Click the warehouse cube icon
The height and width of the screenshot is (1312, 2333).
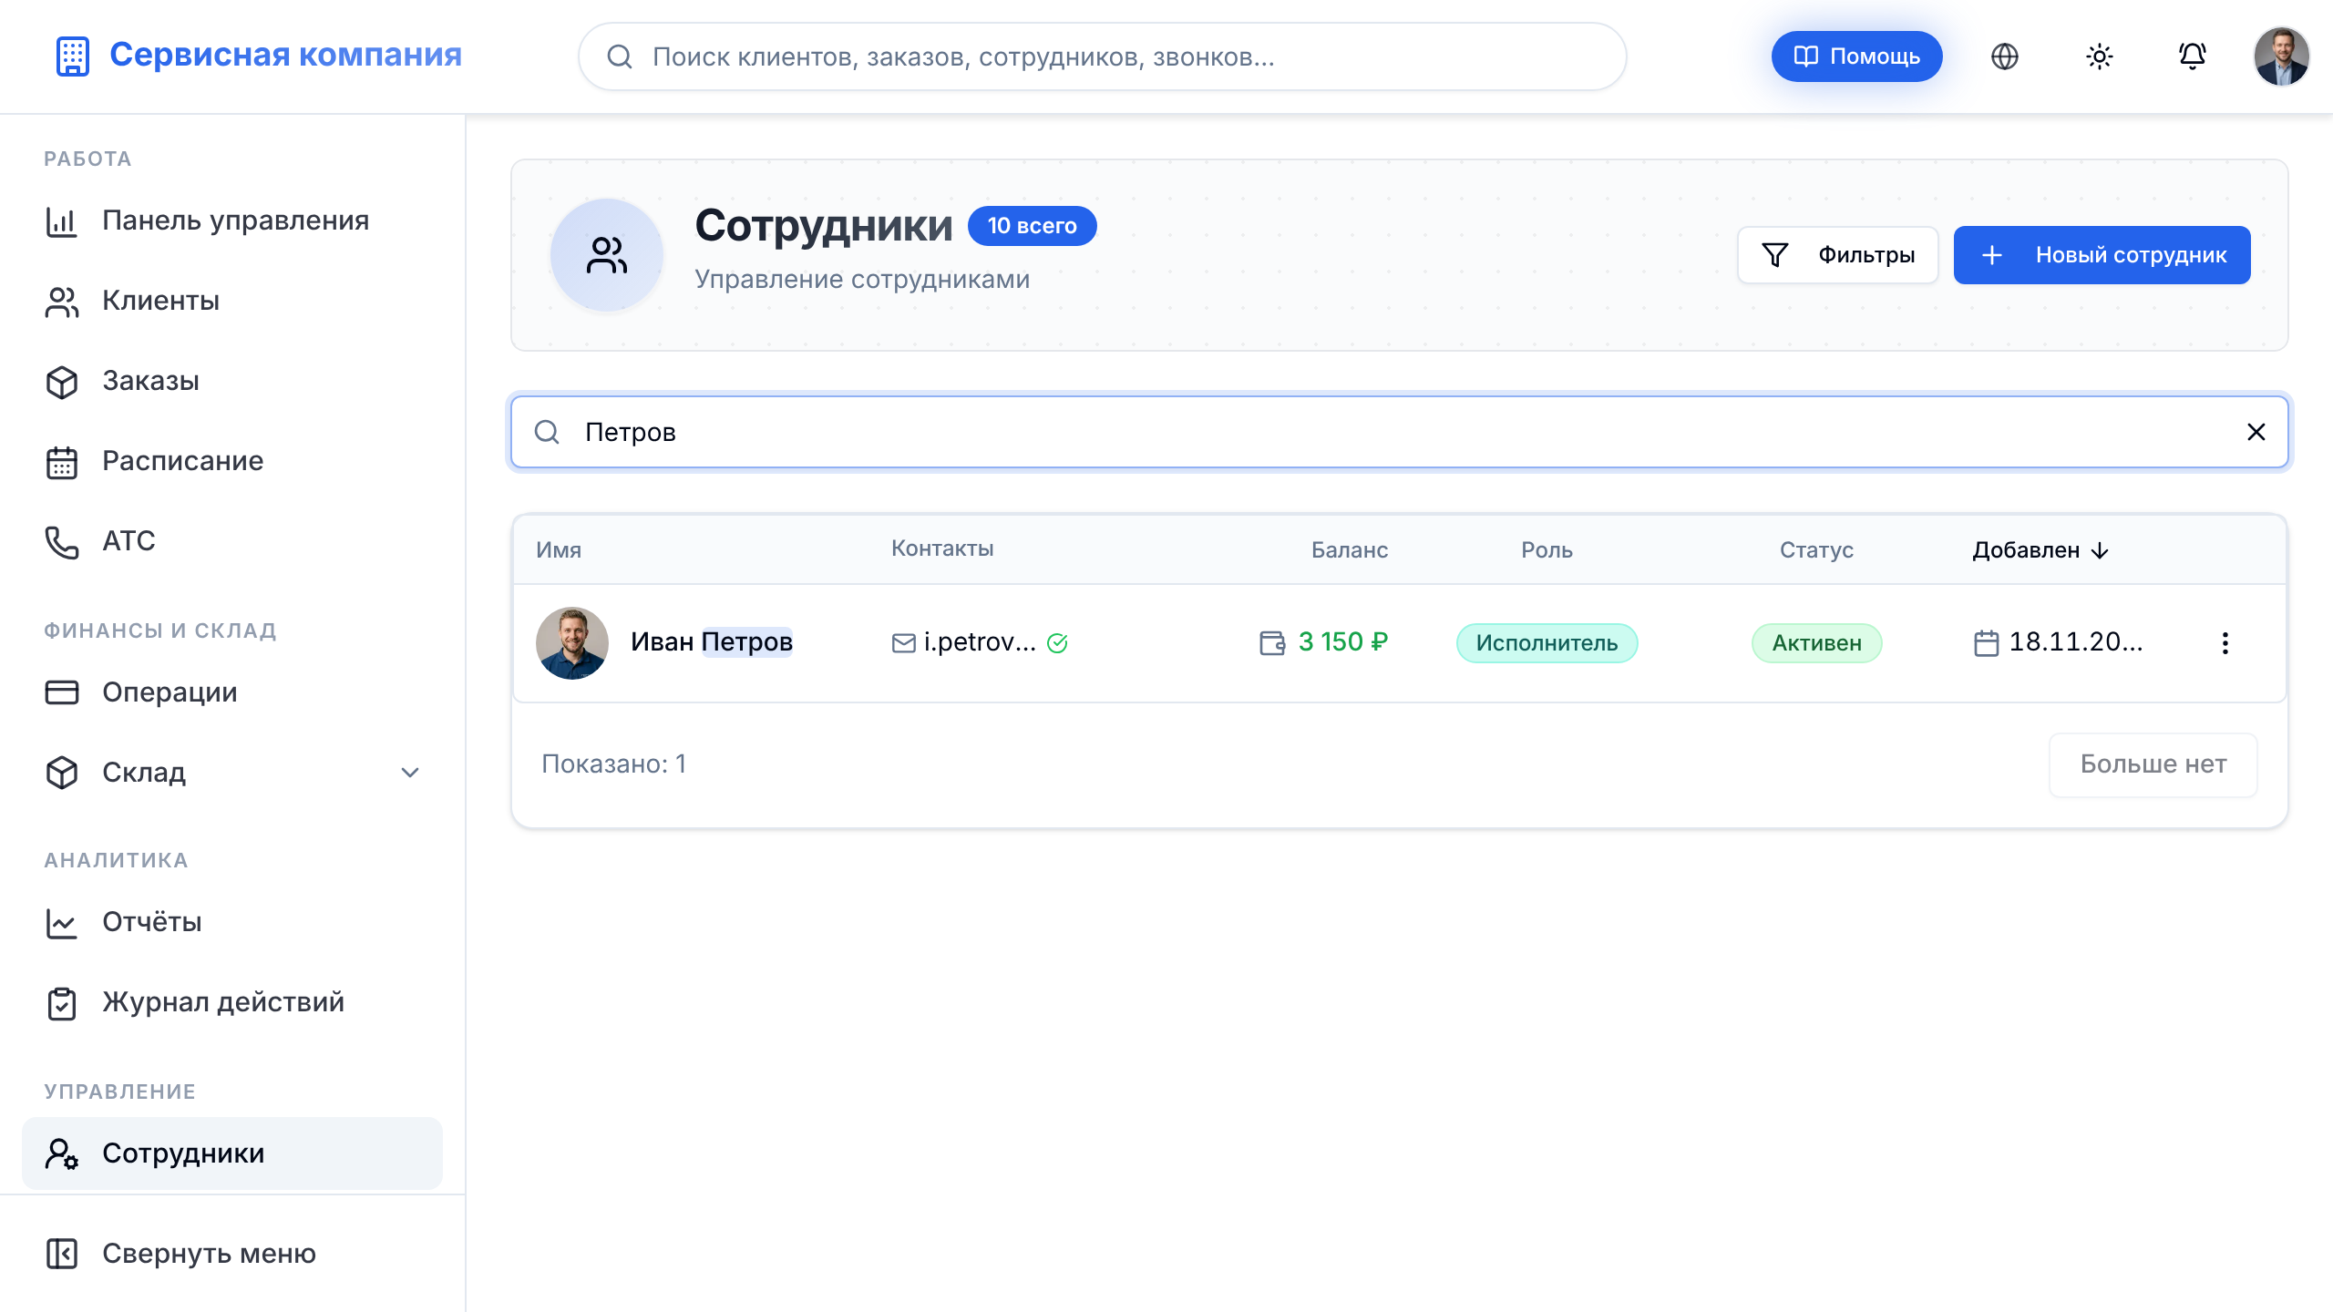pyautogui.click(x=62, y=773)
